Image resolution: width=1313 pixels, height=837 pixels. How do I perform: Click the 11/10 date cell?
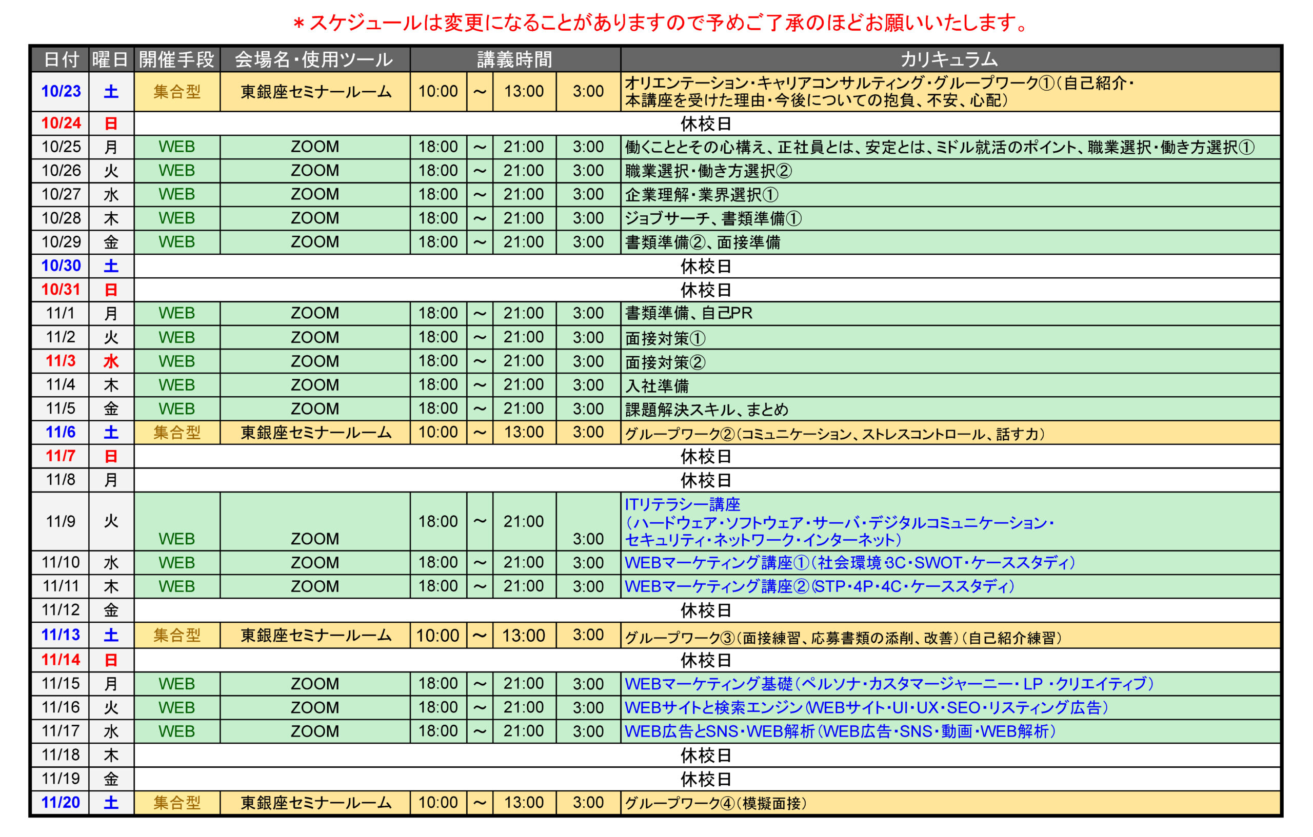click(61, 563)
